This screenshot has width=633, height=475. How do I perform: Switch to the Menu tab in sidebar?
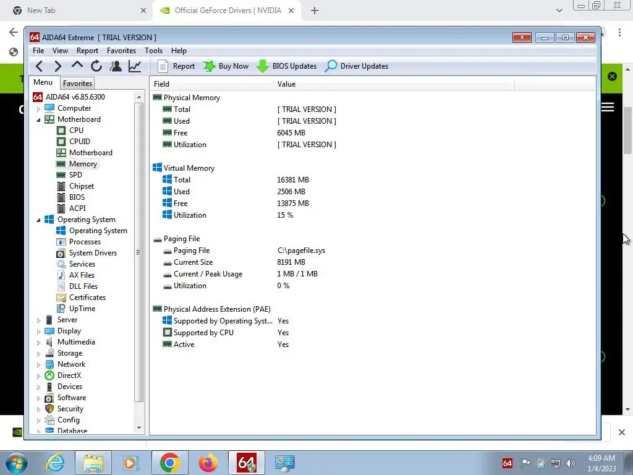point(43,82)
